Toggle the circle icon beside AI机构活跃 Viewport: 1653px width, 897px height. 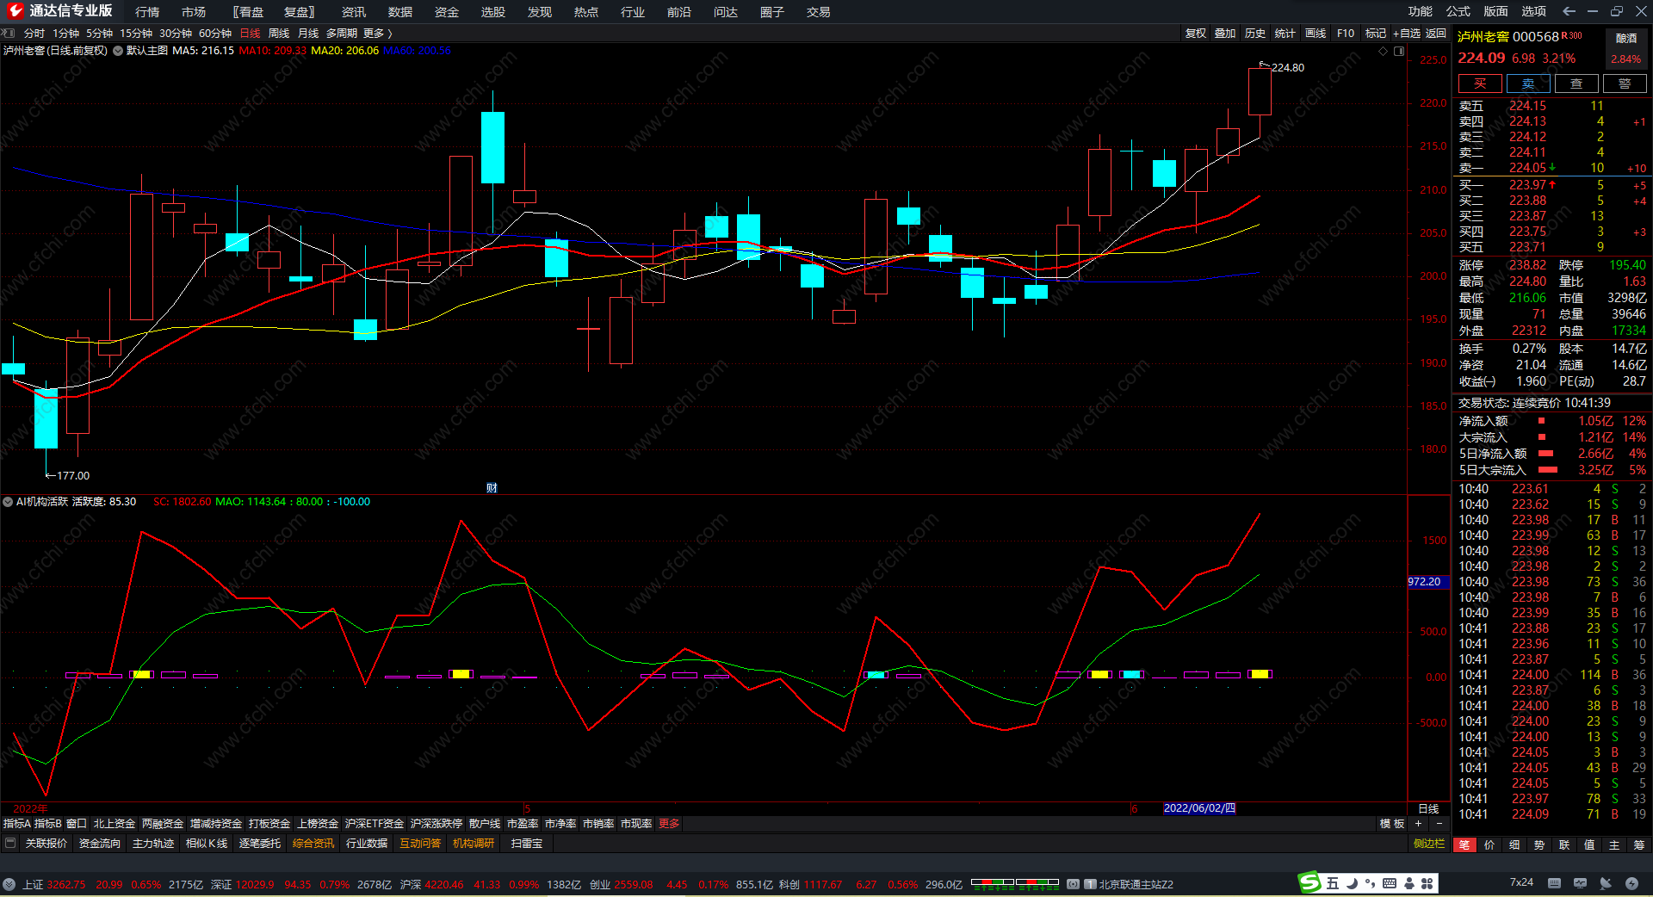pos(8,502)
